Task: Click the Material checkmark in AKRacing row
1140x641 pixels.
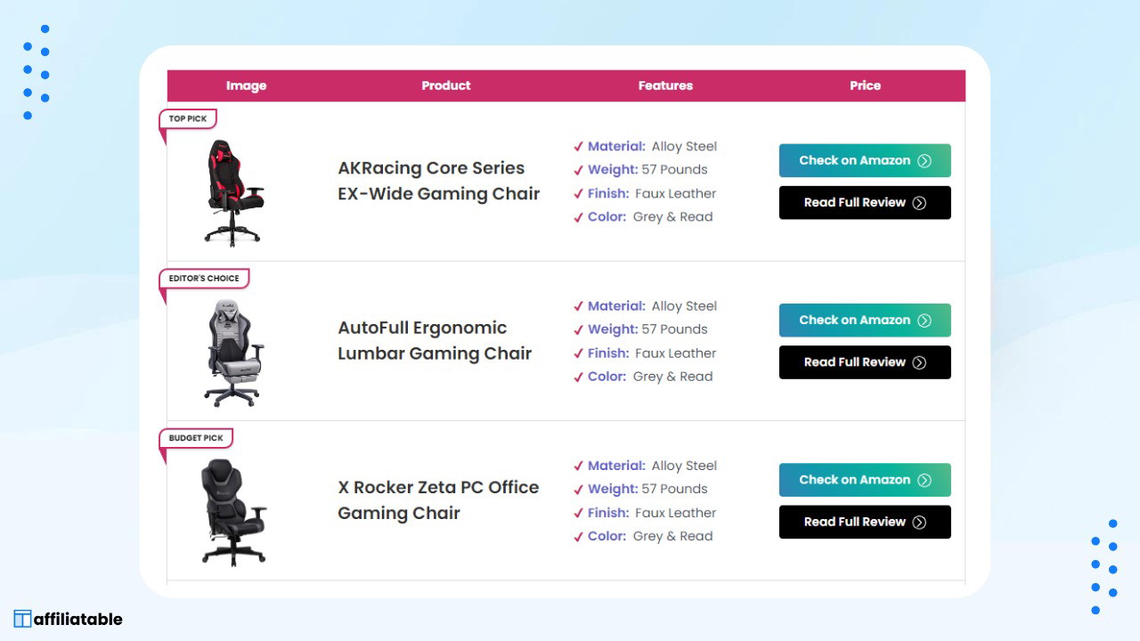Action: [579, 147]
